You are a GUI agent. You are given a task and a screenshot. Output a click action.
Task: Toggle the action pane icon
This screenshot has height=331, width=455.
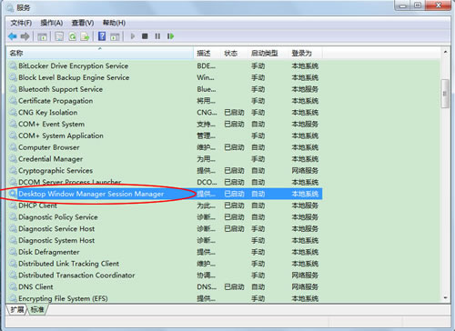pyautogui.click(x=115, y=36)
